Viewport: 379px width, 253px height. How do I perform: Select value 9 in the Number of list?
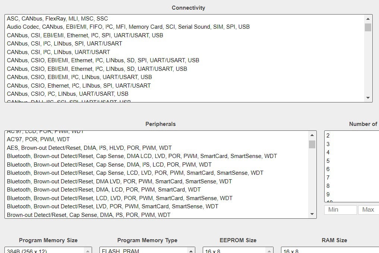pyautogui.click(x=328, y=194)
